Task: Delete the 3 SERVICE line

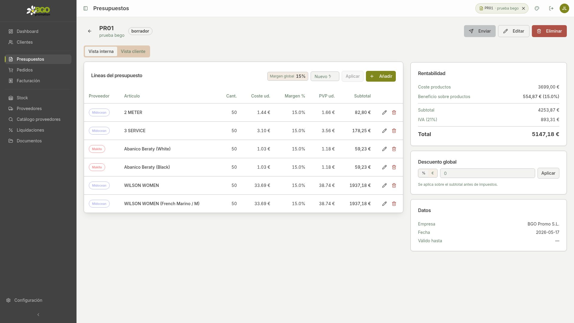Action: point(394,131)
